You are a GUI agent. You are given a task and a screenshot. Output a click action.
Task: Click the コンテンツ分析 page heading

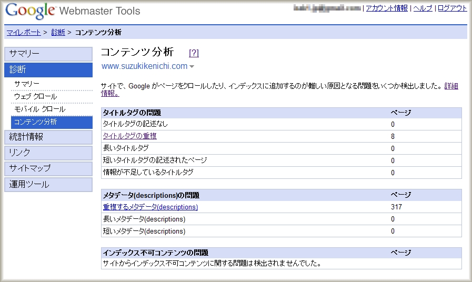[x=137, y=52]
